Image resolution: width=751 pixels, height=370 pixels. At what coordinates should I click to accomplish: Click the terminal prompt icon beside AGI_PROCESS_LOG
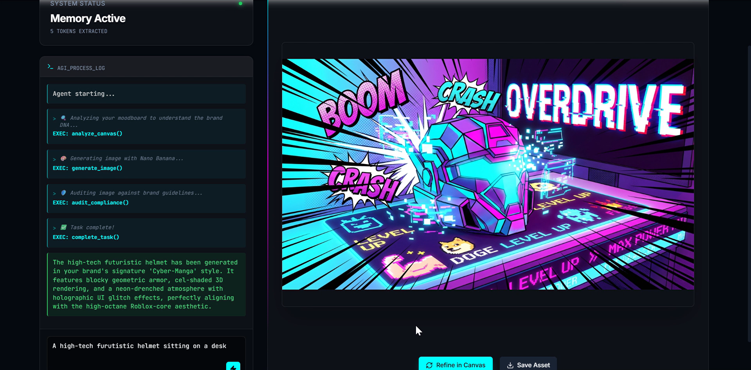click(50, 67)
